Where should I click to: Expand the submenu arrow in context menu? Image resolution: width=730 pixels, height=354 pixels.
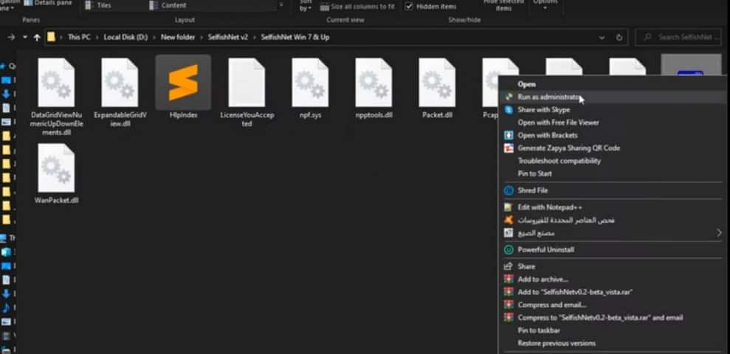click(720, 233)
